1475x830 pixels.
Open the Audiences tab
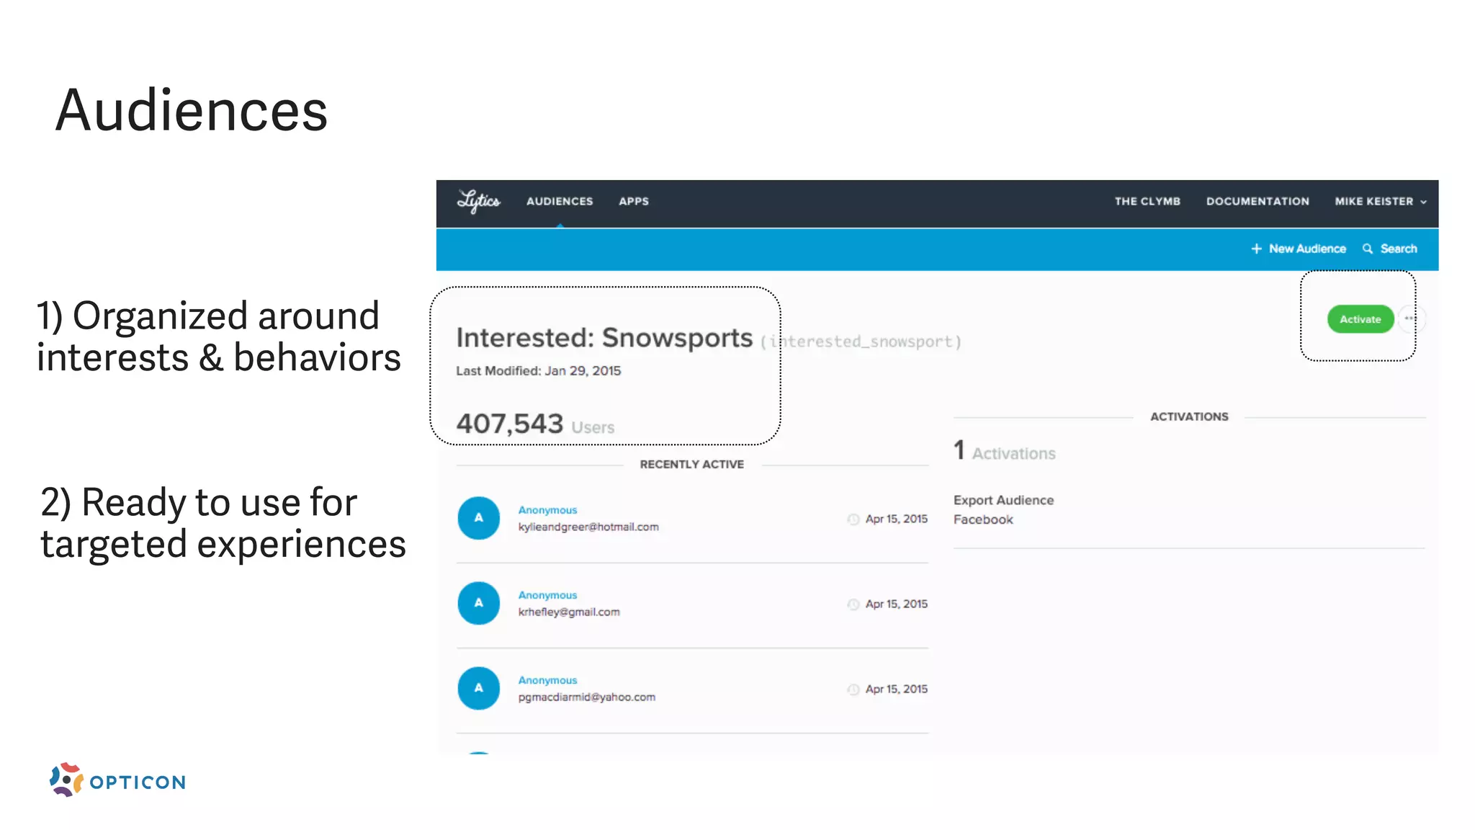click(560, 202)
